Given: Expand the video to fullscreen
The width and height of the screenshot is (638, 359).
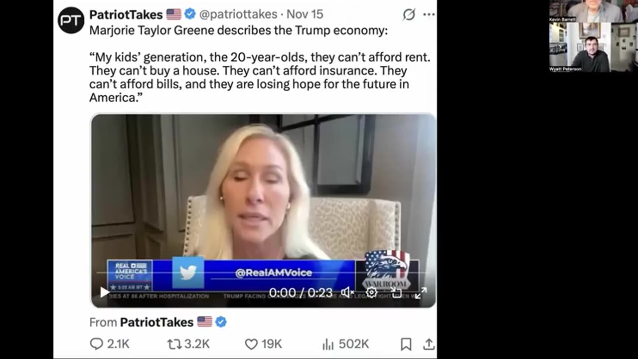Looking at the screenshot, I should (x=421, y=293).
